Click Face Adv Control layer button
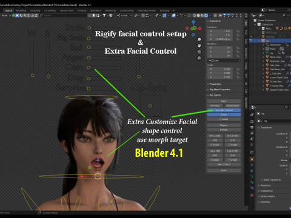291x218 pixels. tap(224, 110)
